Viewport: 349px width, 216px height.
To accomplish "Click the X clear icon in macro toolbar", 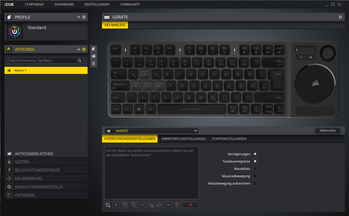I will [x=168, y=205].
